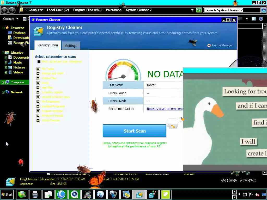Uncheck the Fonts category
The width and height of the screenshot is (267, 200).
coord(38,83)
